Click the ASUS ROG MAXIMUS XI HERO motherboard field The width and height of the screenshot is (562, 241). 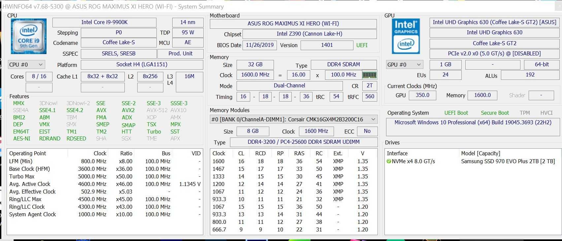pos(293,24)
